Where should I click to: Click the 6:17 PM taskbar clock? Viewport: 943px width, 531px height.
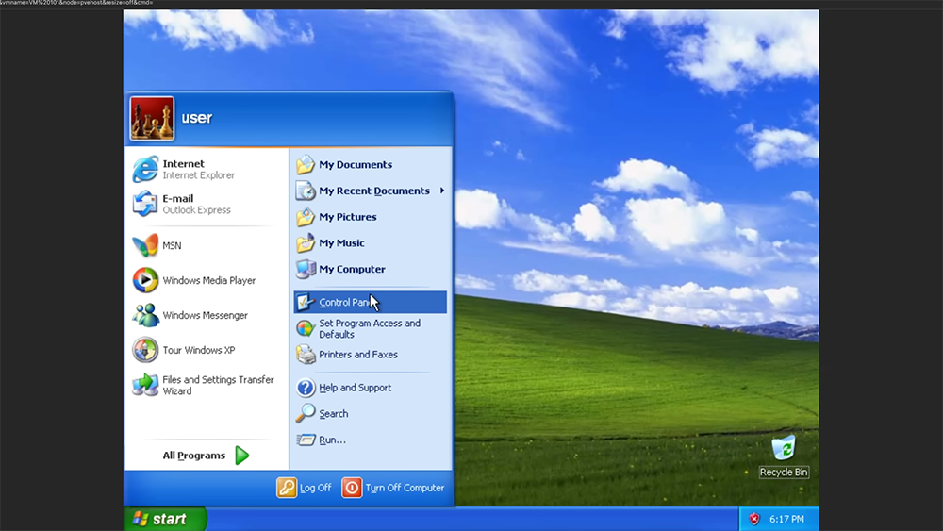pyautogui.click(x=786, y=519)
